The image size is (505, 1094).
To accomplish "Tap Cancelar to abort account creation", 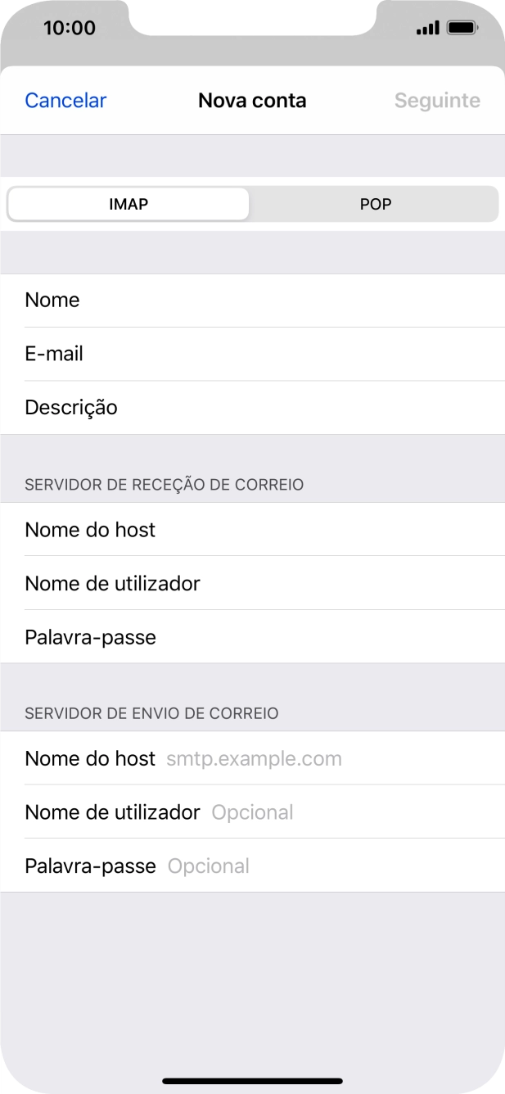I will click(x=65, y=100).
